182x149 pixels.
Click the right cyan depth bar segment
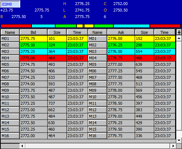(x=131, y=26)
